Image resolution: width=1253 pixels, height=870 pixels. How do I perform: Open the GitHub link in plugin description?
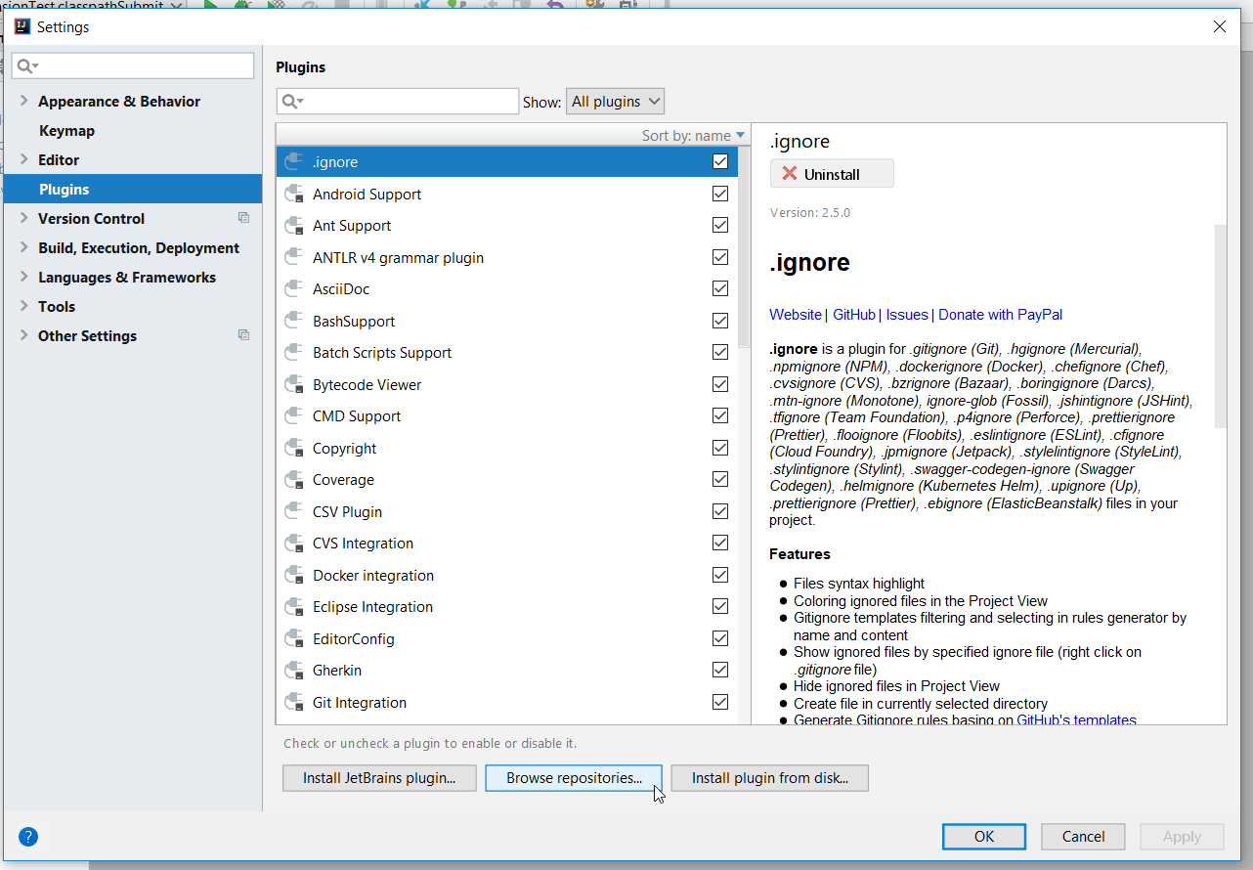click(x=854, y=315)
